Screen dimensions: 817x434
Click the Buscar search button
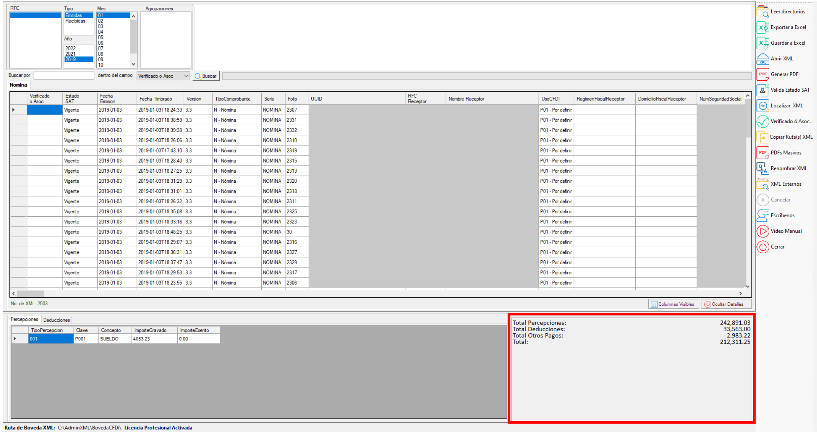tap(206, 76)
